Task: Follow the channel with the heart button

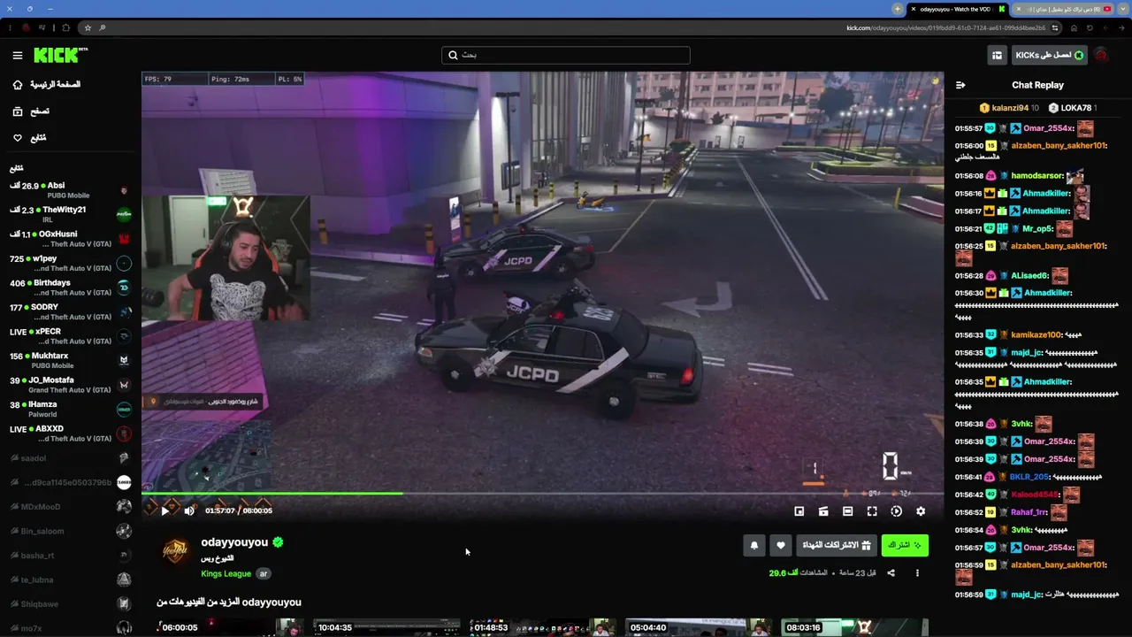Action: (x=781, y=545)
